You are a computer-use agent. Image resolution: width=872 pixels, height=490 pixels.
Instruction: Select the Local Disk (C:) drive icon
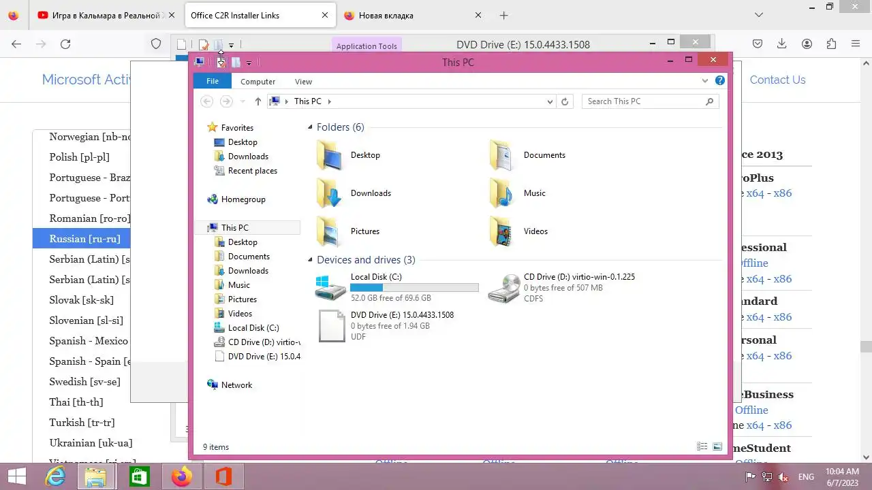[330, 287]
